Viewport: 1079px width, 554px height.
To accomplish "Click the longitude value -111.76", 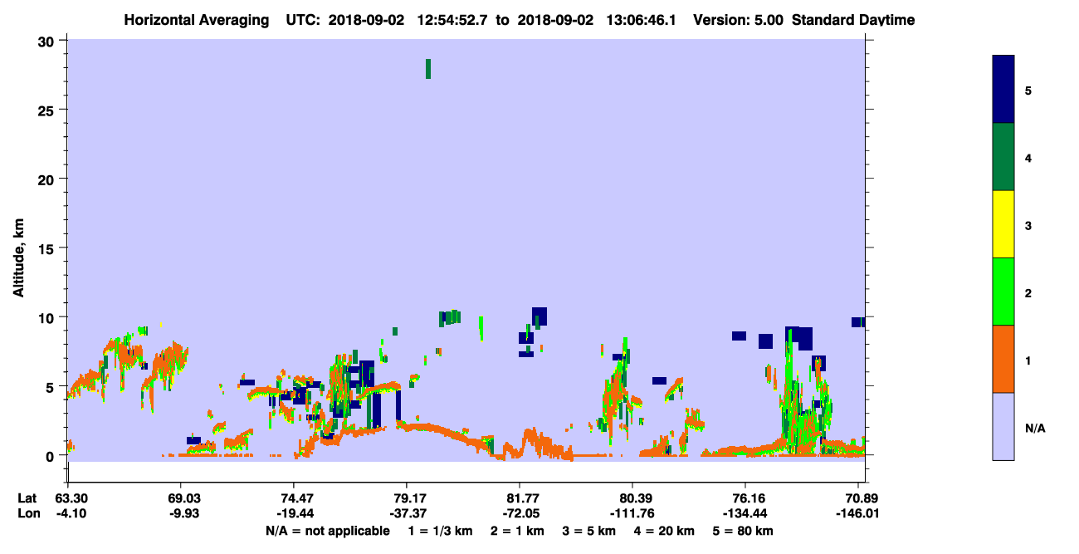I will click(x=632, y=513).
